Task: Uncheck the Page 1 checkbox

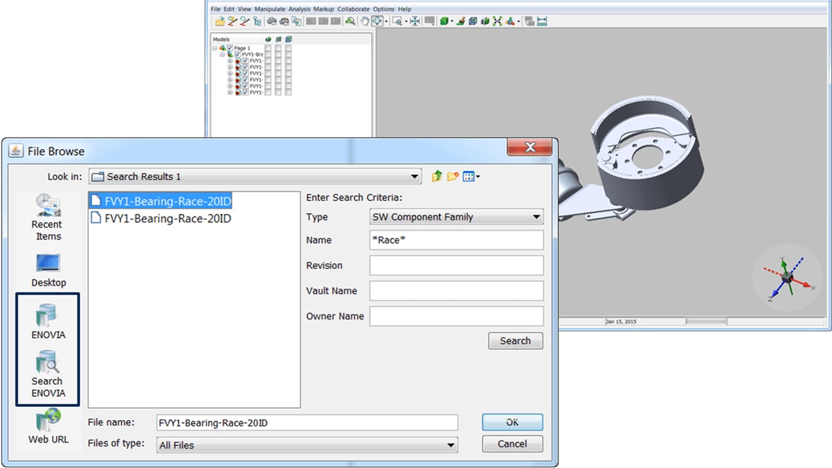Action: tap(229, 48)
